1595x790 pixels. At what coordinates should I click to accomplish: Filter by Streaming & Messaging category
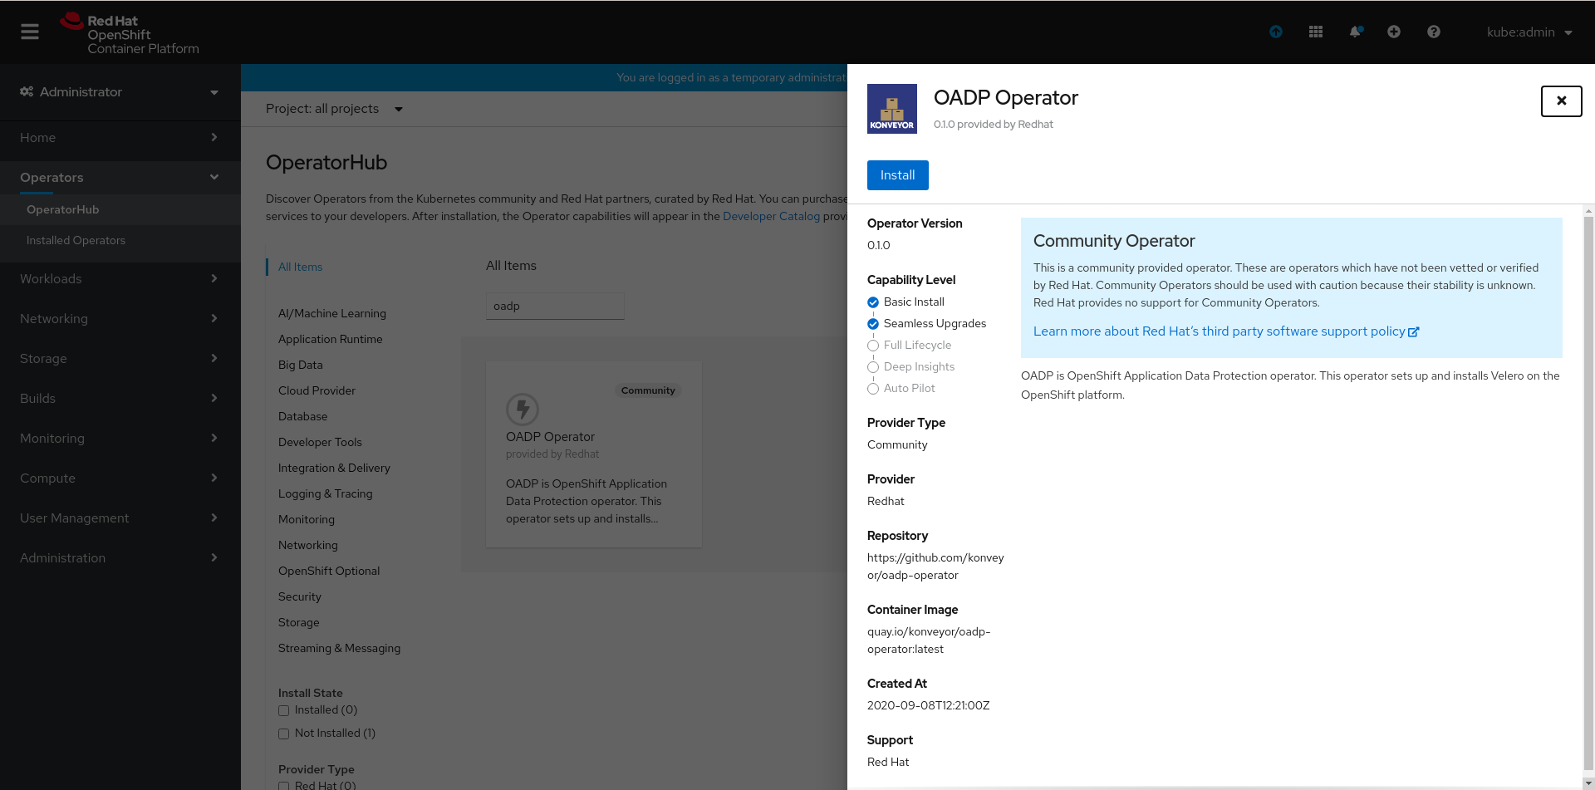(x=339, y=648)
